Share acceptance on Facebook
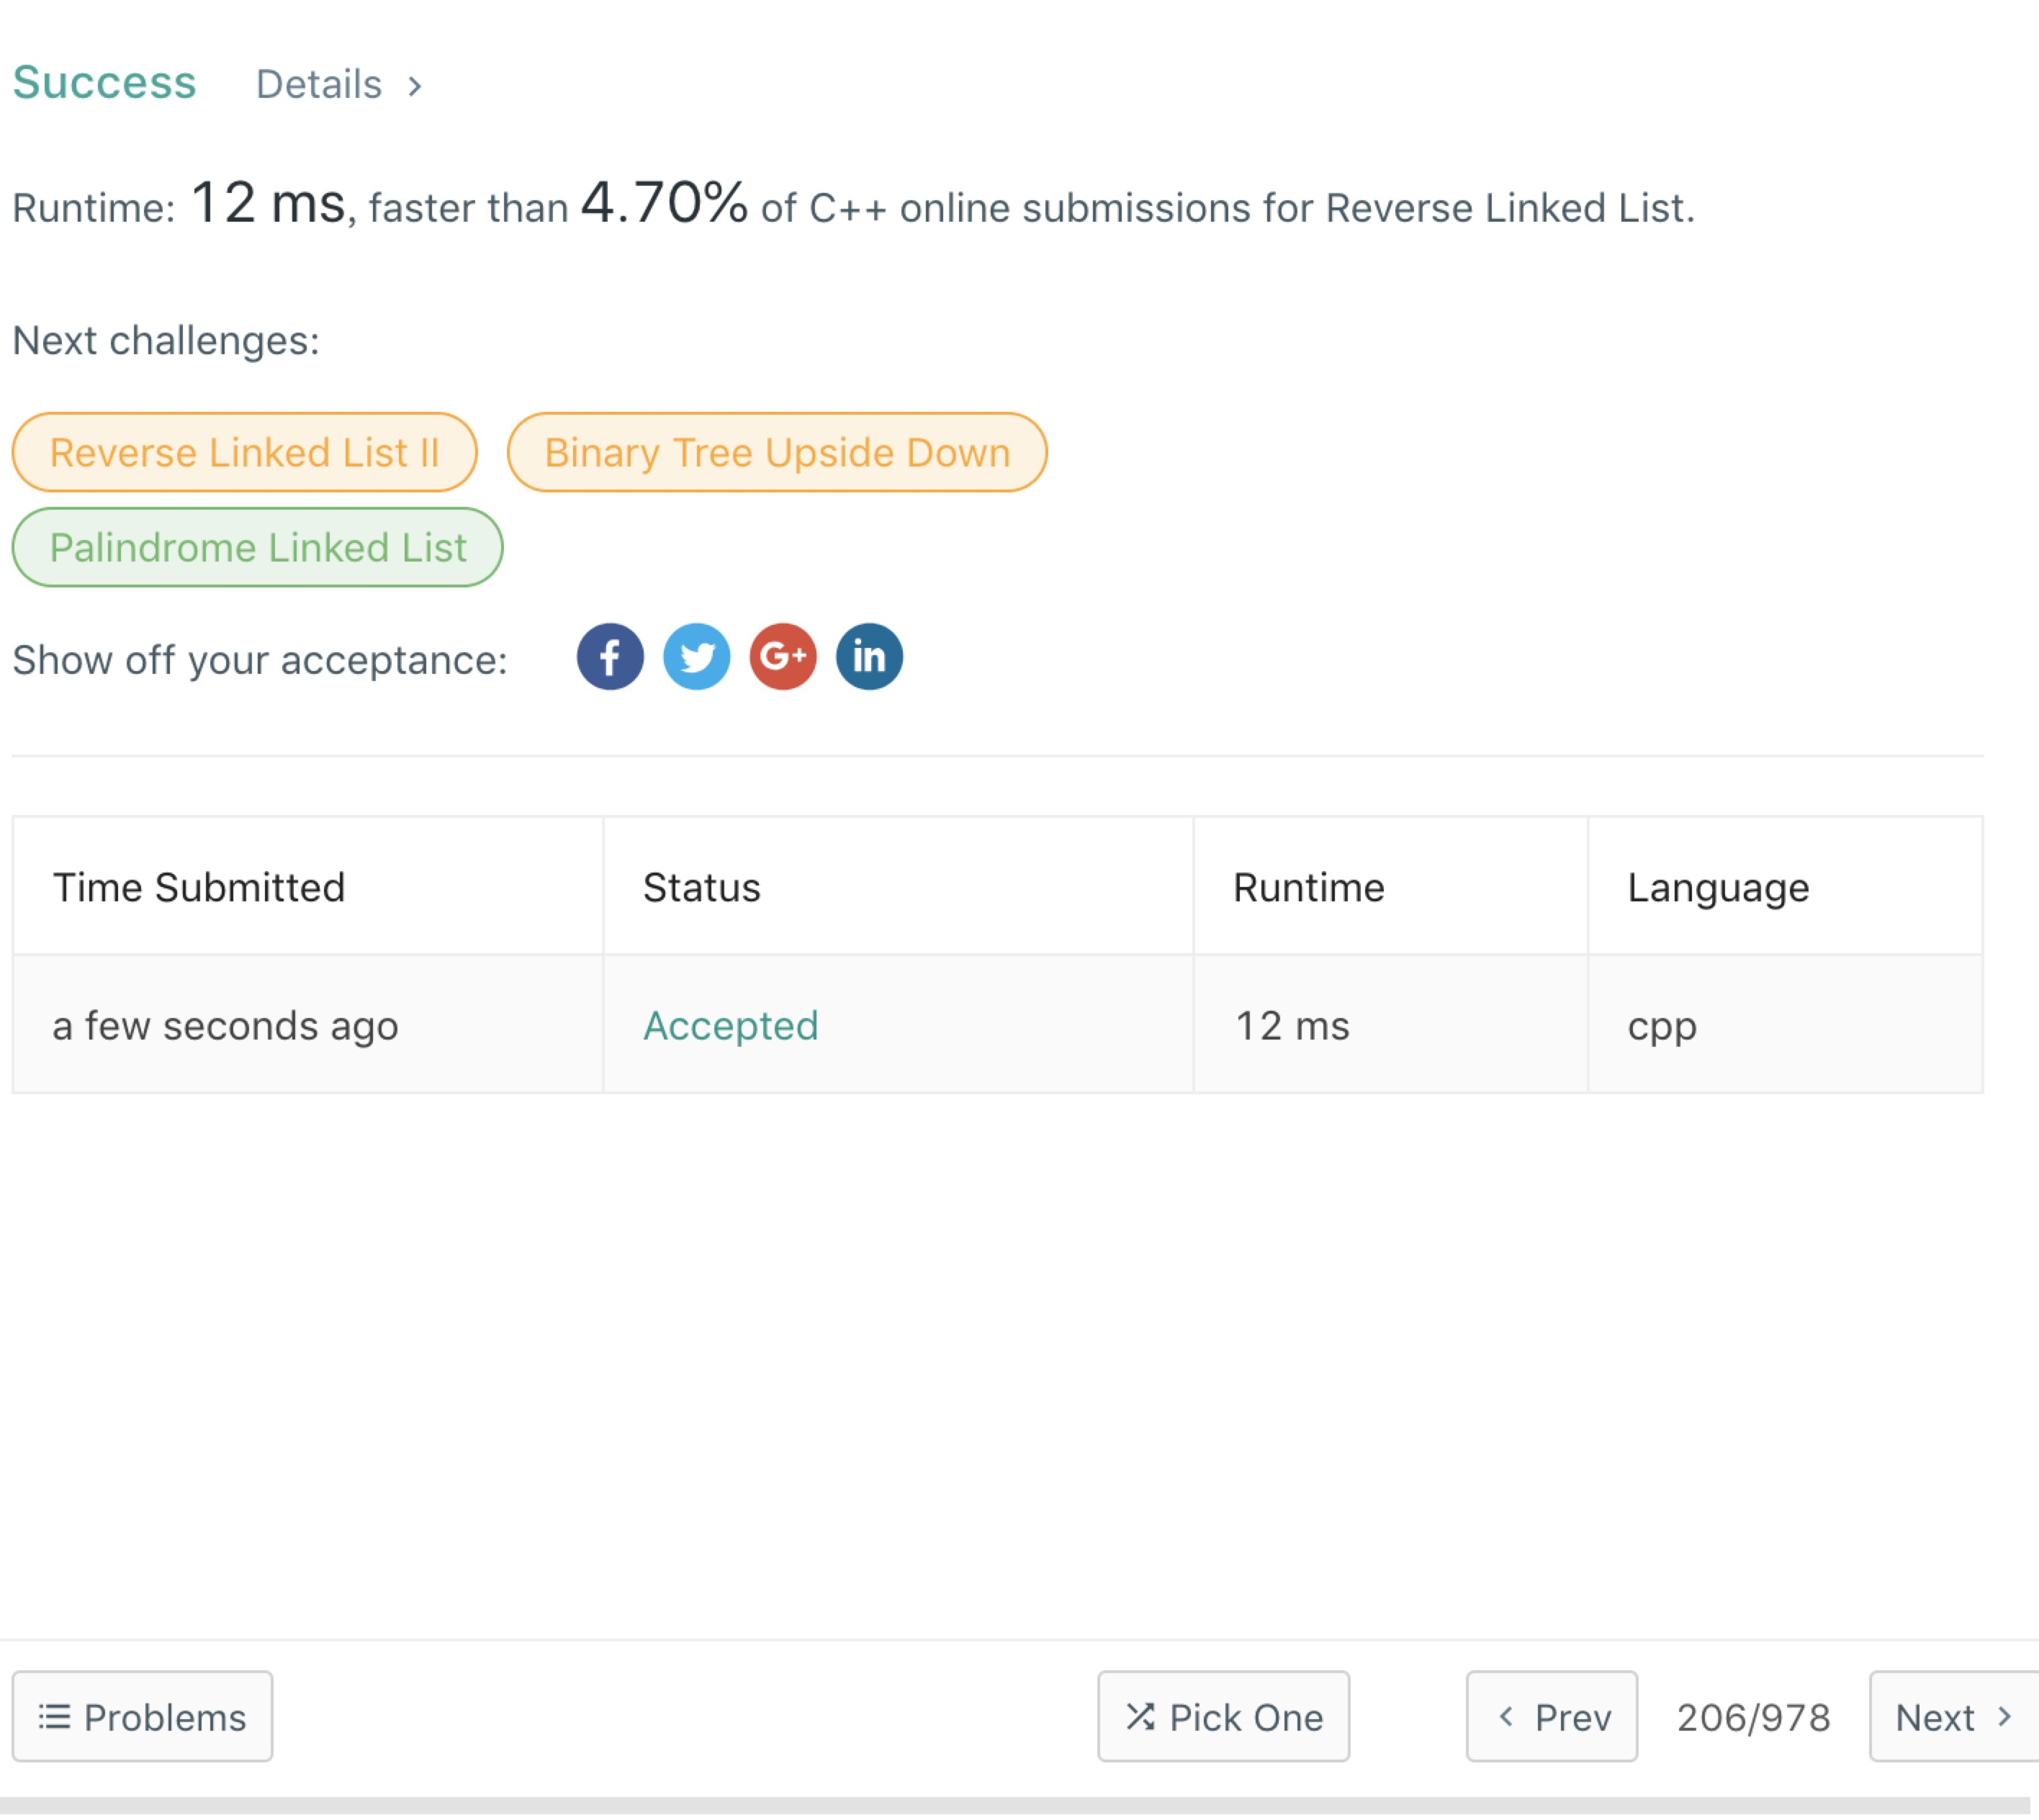Image resolution: width=2039 pixels, height=1820 pixels. tap(609, 657)
